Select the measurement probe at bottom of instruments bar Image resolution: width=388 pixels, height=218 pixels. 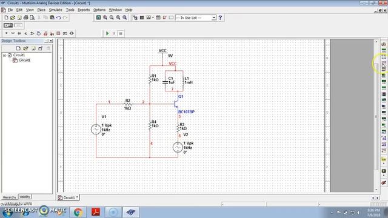pyautogui.click(x=384, y=183)
